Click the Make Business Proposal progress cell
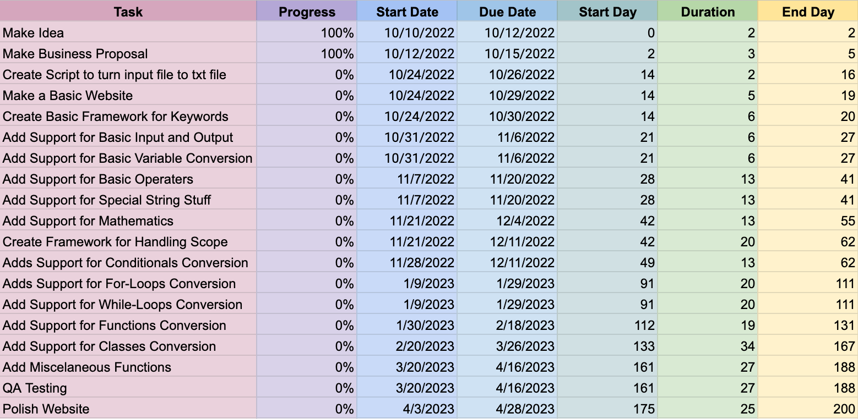 [307, 54]
